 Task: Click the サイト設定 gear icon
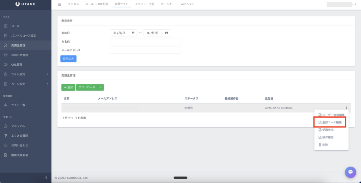click(6, 74)
